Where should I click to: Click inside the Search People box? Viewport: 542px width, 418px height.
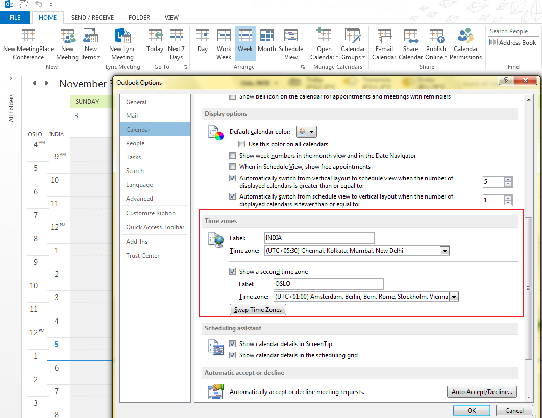coord(513,31)
